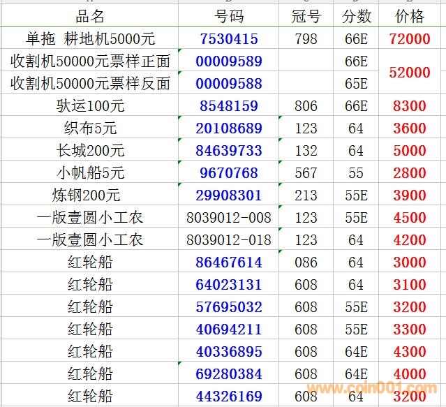This screenshot has height=407, width=446.
Task: Select the 驮运100元 name cell
Action: [x=89, y=106]
